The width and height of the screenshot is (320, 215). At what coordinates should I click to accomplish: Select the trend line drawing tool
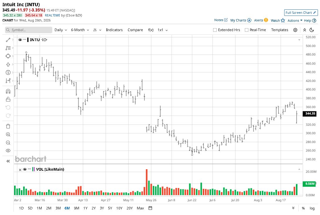pos(8,40)
